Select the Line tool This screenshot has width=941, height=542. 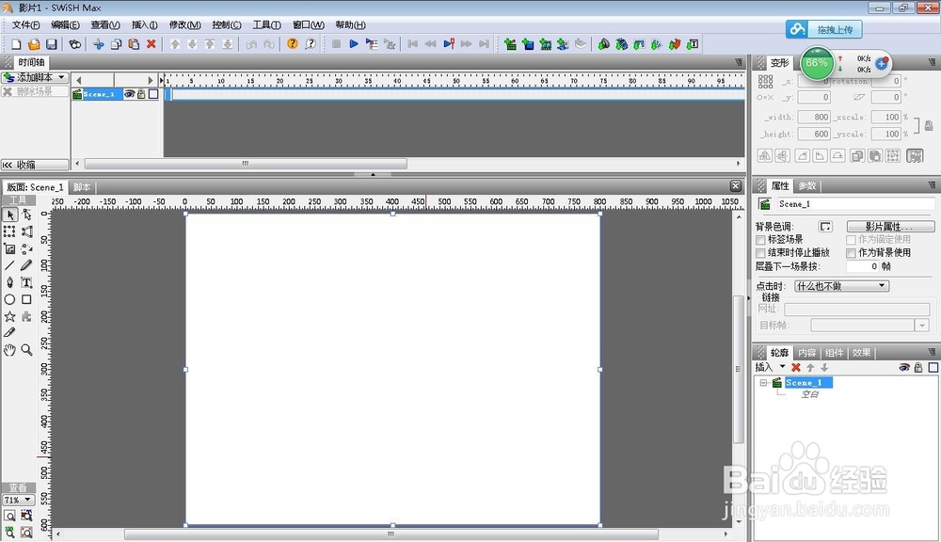[x=10, y=265]
